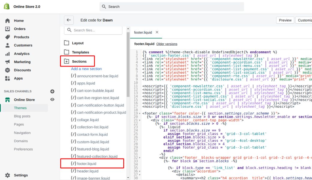Open Blog posts menu item
Screen dimensions: 312x180
(x=22, y=116)
